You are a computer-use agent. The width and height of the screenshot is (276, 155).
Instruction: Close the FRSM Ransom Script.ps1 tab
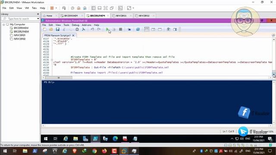[73, 35]
